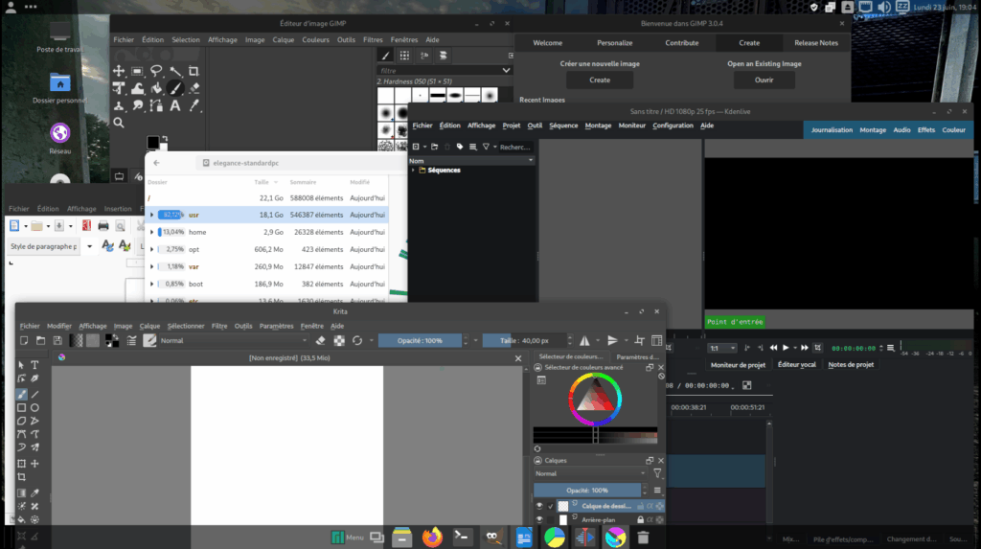
Task: Select Krita Move tool
Action: (x=35, y=464)
